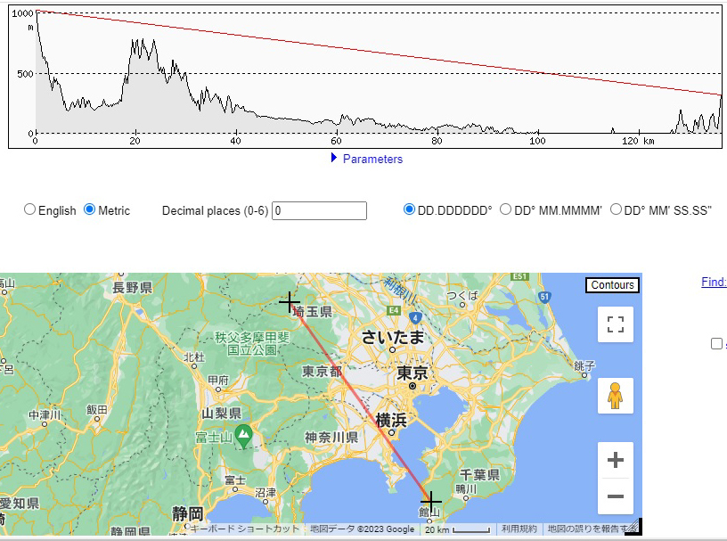Click the 東京 city label

click(x=413, y=373)
